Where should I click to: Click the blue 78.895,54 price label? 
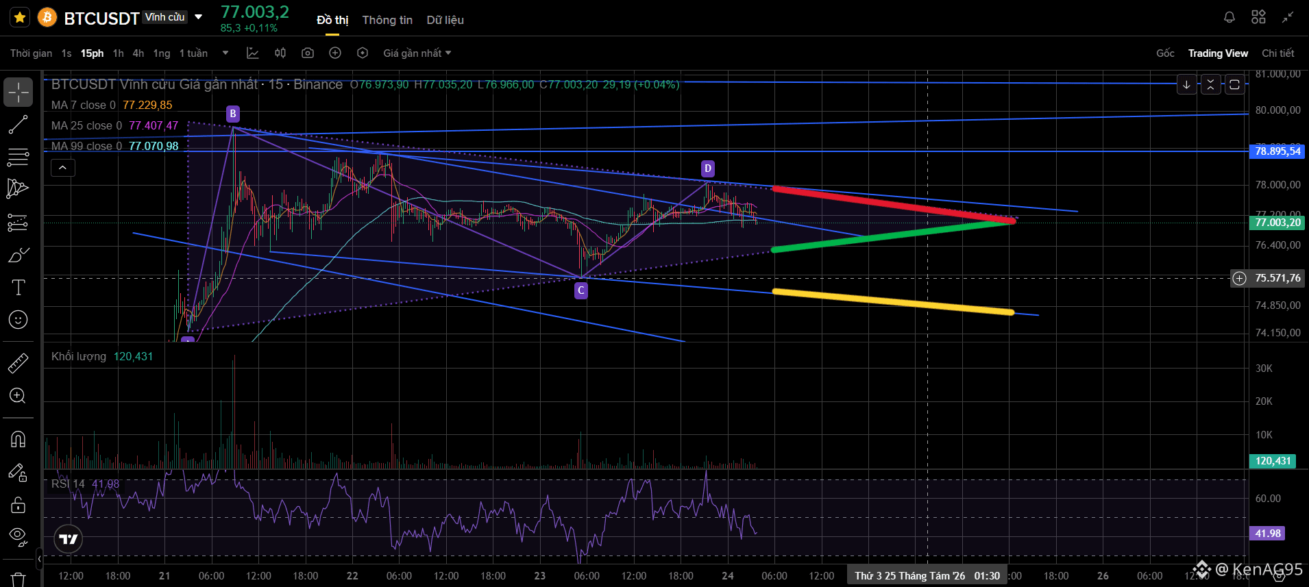pos(1277,151)
